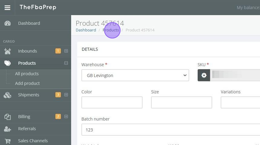Follow the Products breadcrumb link
The image size is (260, 145).
111,30
